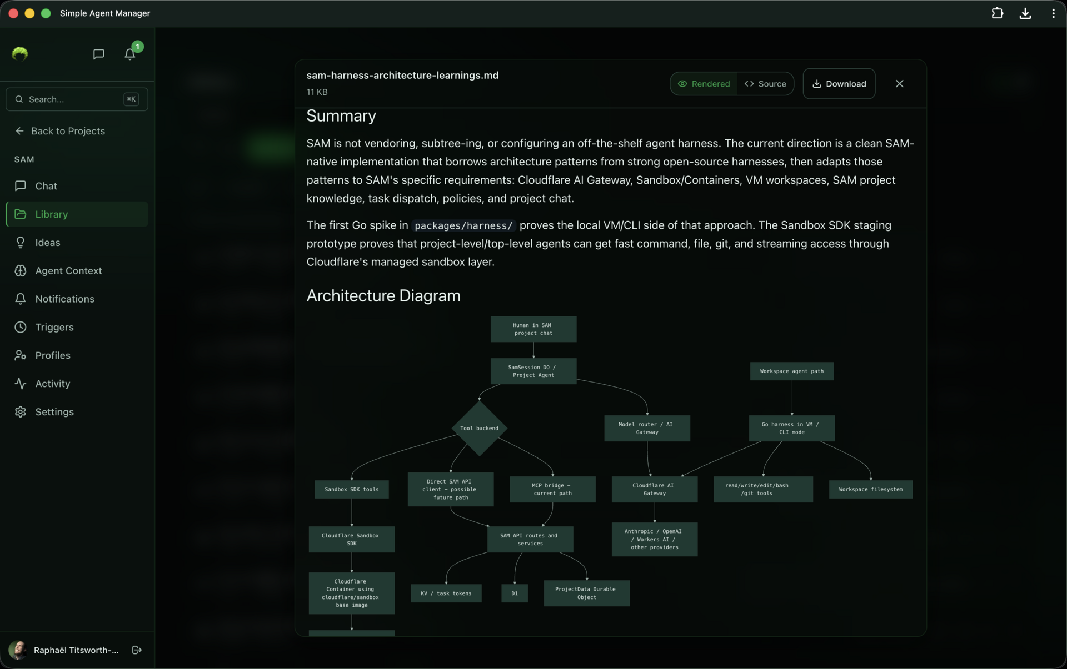Click the 'Architecture Diagram' heading
The image size is (1067, 669).
click(383, 296)
